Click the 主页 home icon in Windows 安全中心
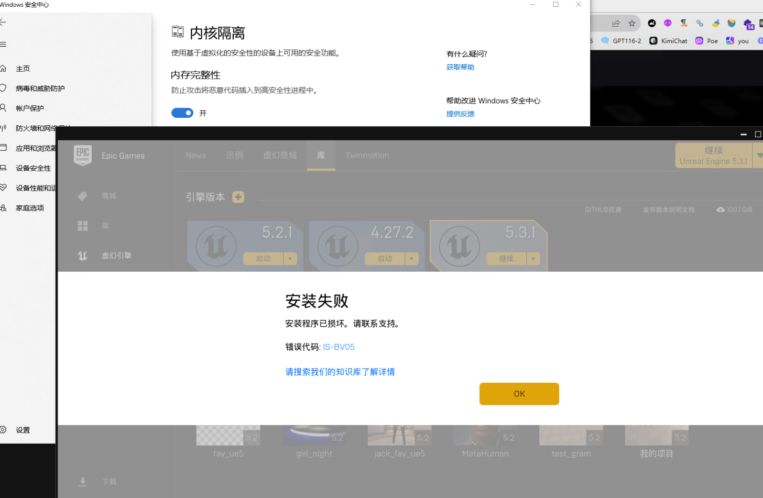This screenshot has width=763, height=498. pyautogui.click(x=3, y=68)
